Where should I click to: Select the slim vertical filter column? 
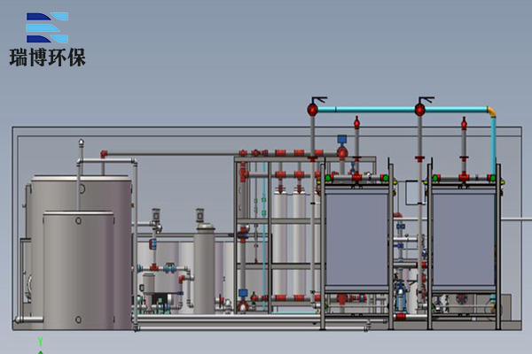point(204,265)
